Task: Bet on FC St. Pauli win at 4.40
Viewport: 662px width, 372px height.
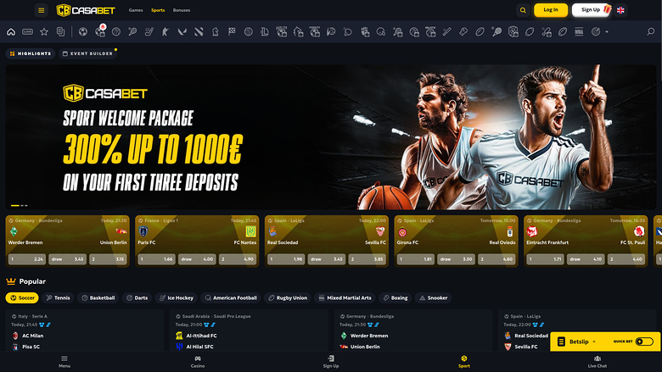Action: coord(626,259)
